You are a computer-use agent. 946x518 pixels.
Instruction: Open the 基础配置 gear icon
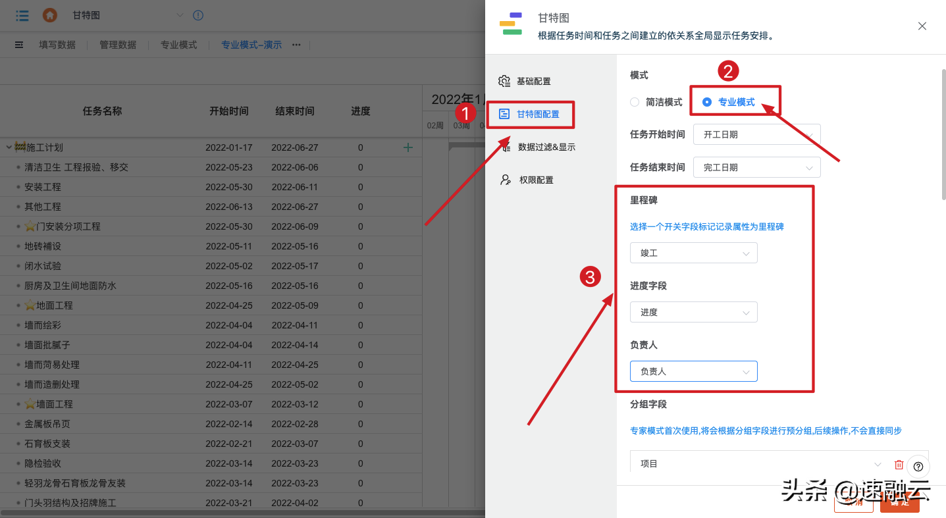(504, 80)
